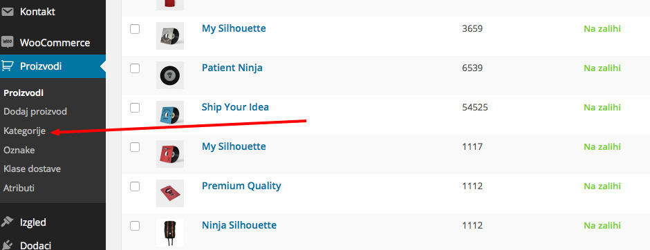Check the Ship Your Idea row
Screen dimensions: 650x250
(135, 108)
